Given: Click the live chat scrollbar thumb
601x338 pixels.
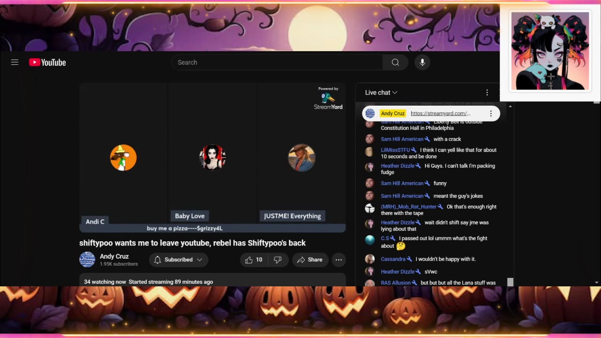Looking at the screenshot, I should pyautogui.click(x=510, y=282).
